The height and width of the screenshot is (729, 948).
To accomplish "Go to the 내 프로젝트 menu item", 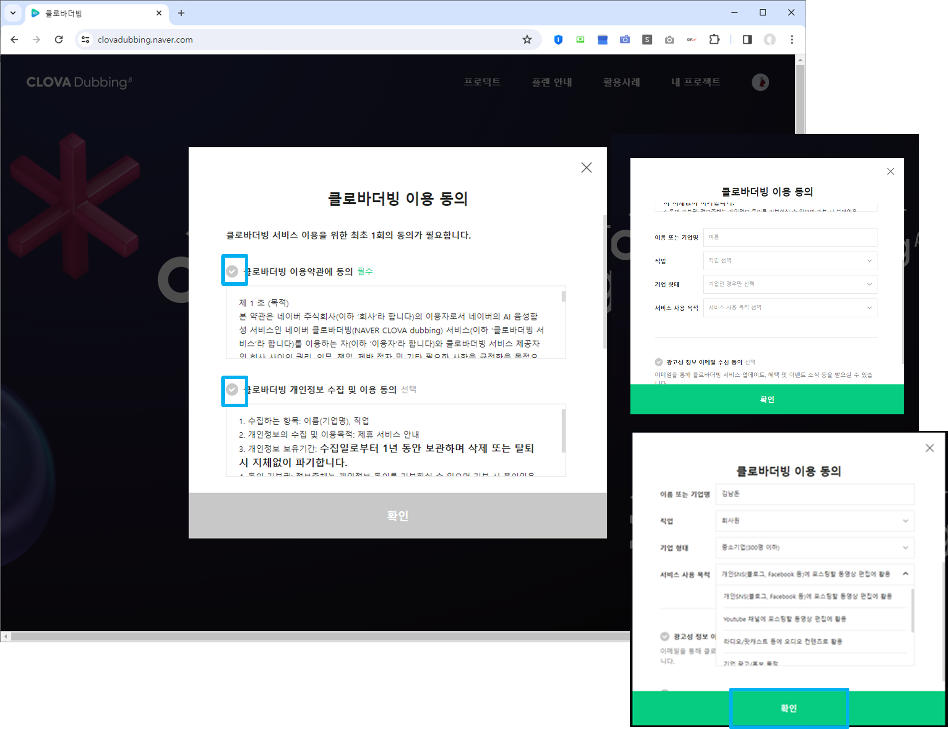I will pos(695,82).
